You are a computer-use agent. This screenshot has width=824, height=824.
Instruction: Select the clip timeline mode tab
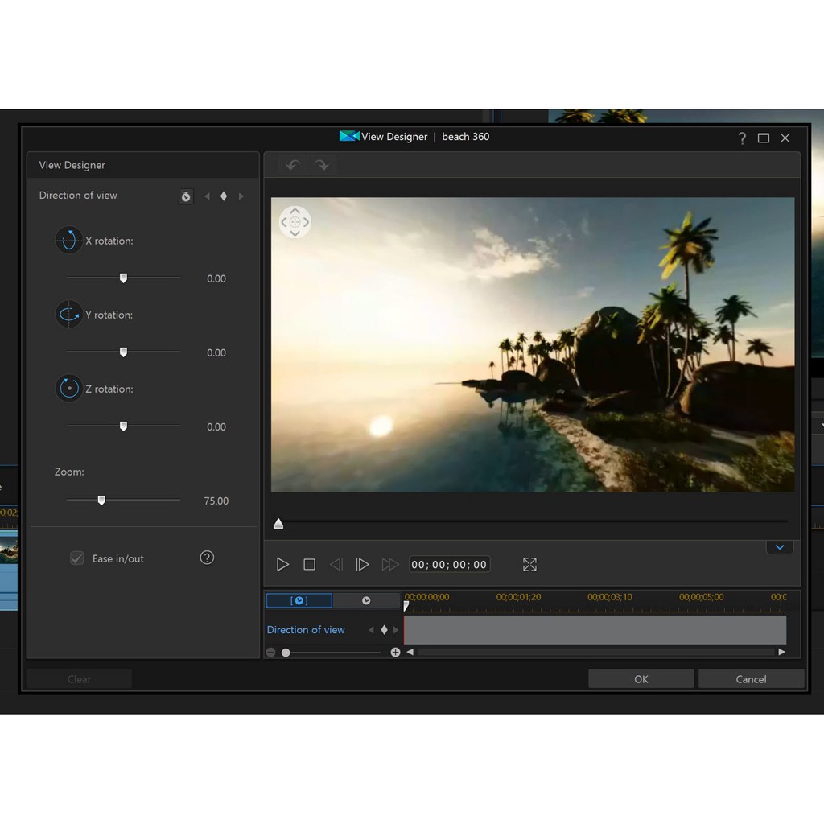(299, 600)
